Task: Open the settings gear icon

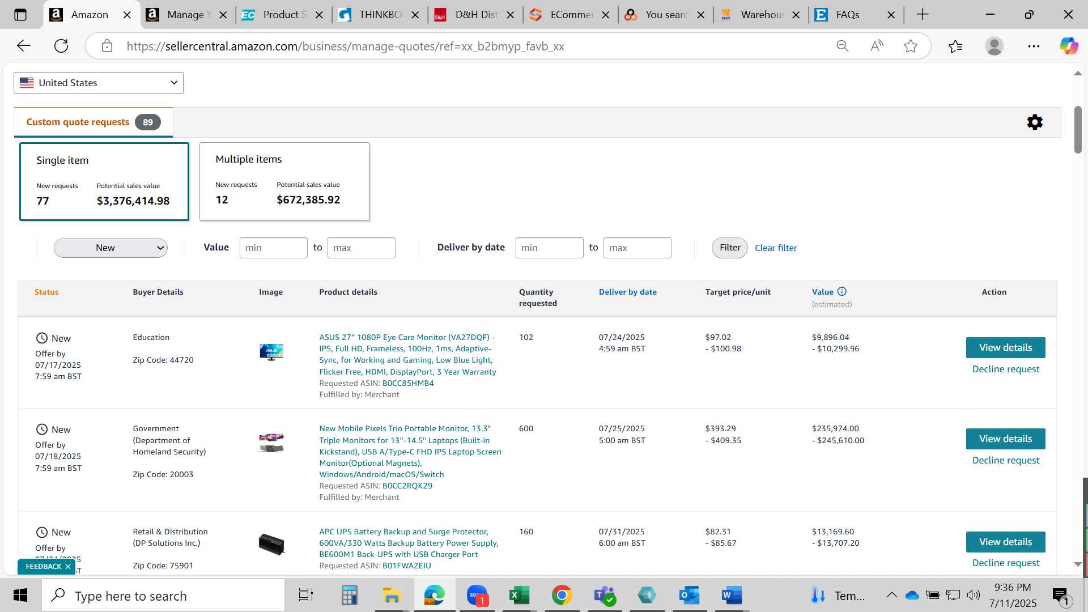Action: (1035, 122)
